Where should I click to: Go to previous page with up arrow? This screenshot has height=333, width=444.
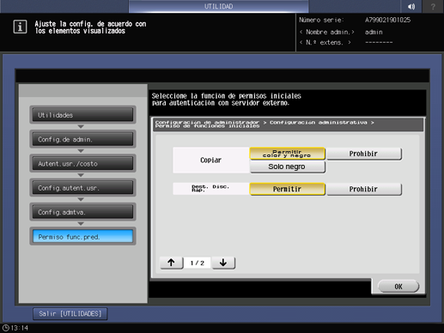coord(171,263)
